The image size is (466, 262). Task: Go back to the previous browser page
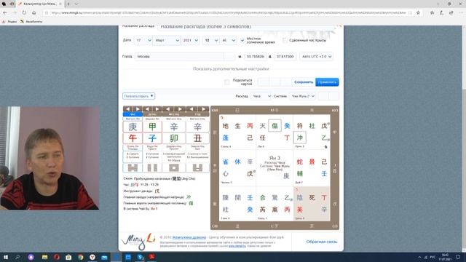coord(5,13)
